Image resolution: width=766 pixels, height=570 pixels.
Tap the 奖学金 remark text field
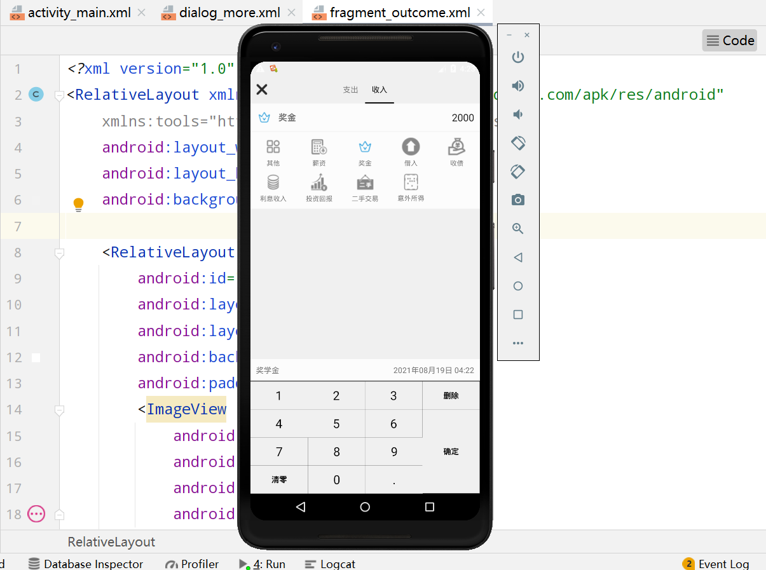pyautogui.click(x=268, y=370)
